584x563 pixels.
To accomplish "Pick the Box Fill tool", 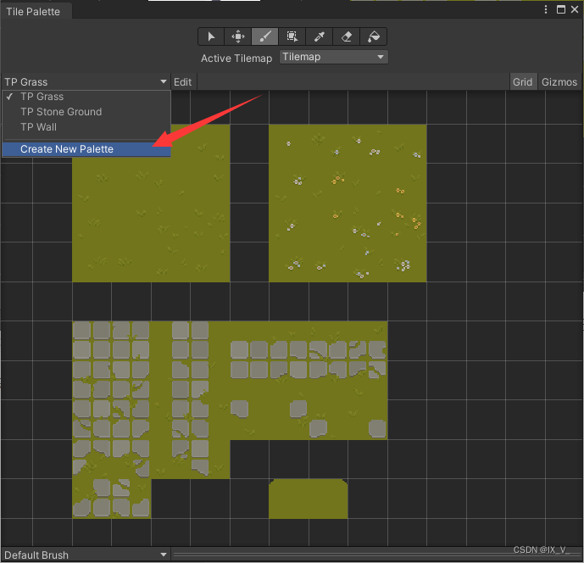I will 292,36.
